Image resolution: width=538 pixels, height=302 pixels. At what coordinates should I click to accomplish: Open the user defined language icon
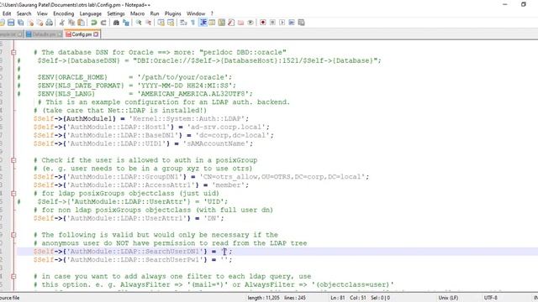tap(212, 23)
